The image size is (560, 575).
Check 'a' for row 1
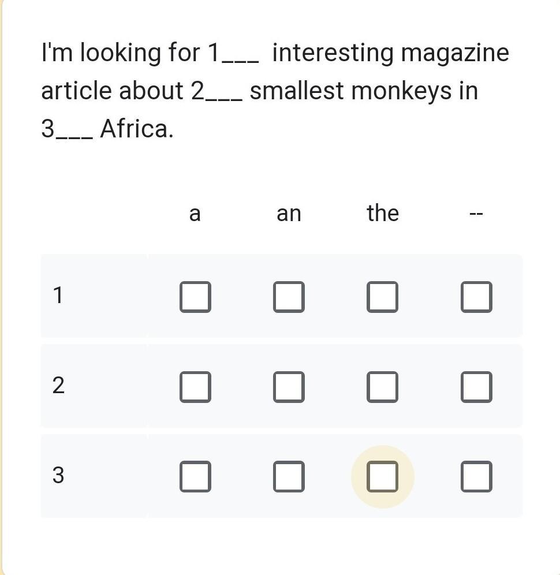(x=195, y=297)
